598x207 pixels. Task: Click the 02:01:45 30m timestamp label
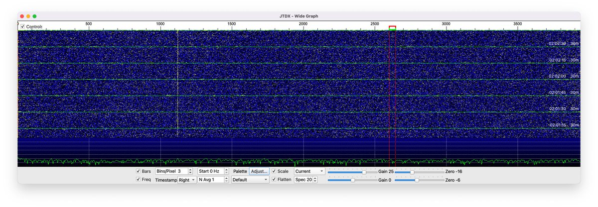pos(564,93)
